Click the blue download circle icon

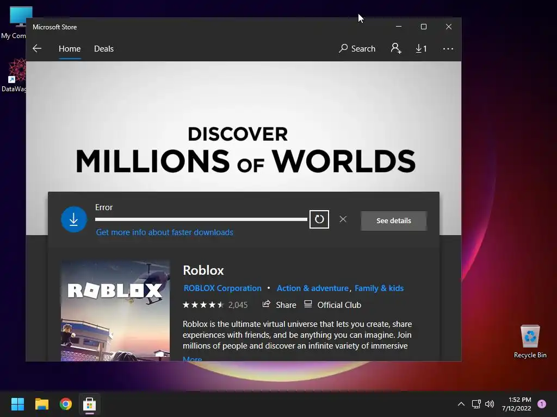pos(74,219)
